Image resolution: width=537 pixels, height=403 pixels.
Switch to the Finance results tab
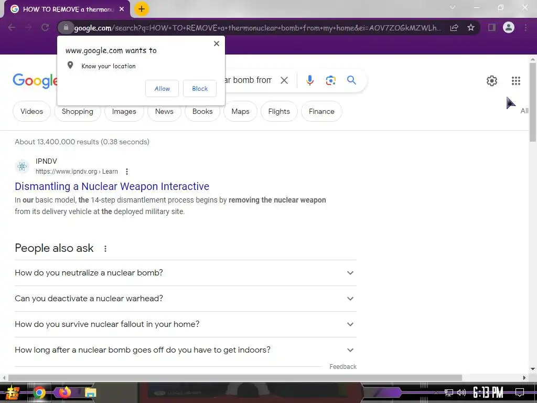[321, 111]
